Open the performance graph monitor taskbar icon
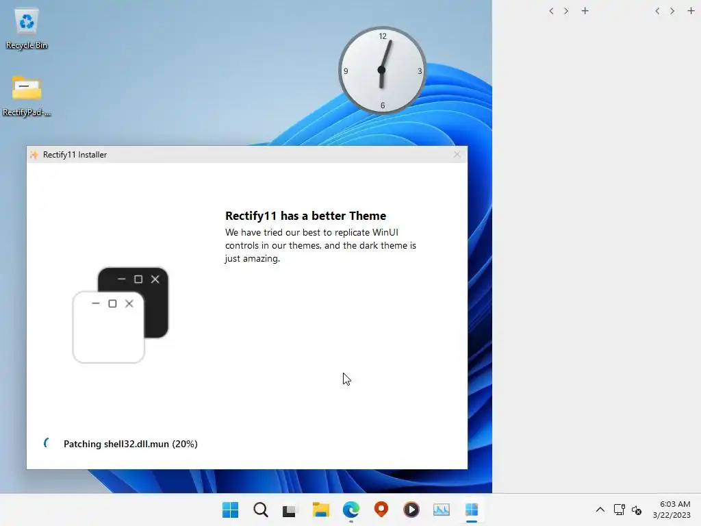Viewport: 701px width, 526px height. coord(442,510)
